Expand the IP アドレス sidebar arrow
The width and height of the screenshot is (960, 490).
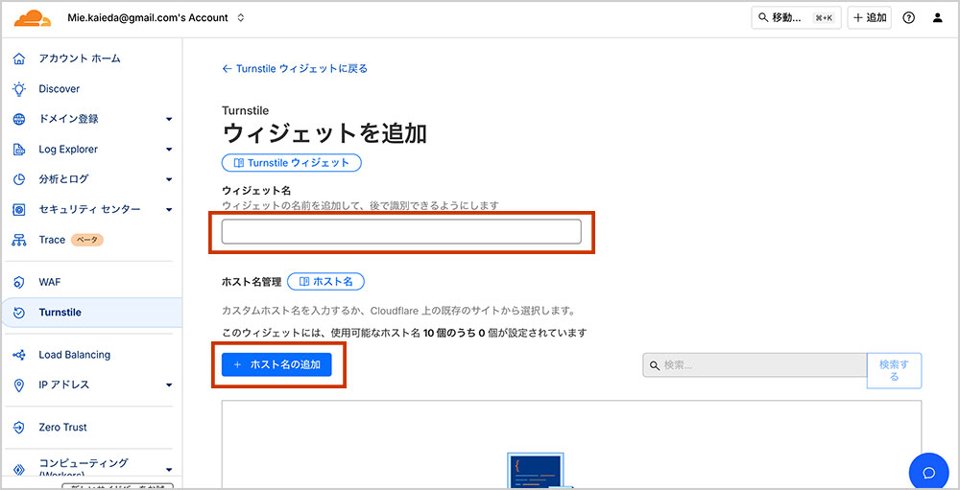pyautogui.click(x=169, y=385)
